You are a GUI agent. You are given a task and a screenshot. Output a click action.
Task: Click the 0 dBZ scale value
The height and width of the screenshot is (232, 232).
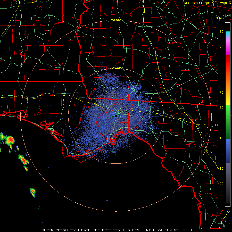(x=222, y=153)
